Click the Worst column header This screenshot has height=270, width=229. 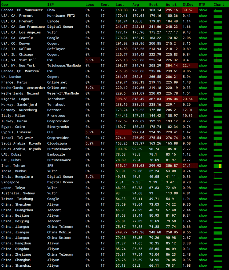(x=171, y=5)
